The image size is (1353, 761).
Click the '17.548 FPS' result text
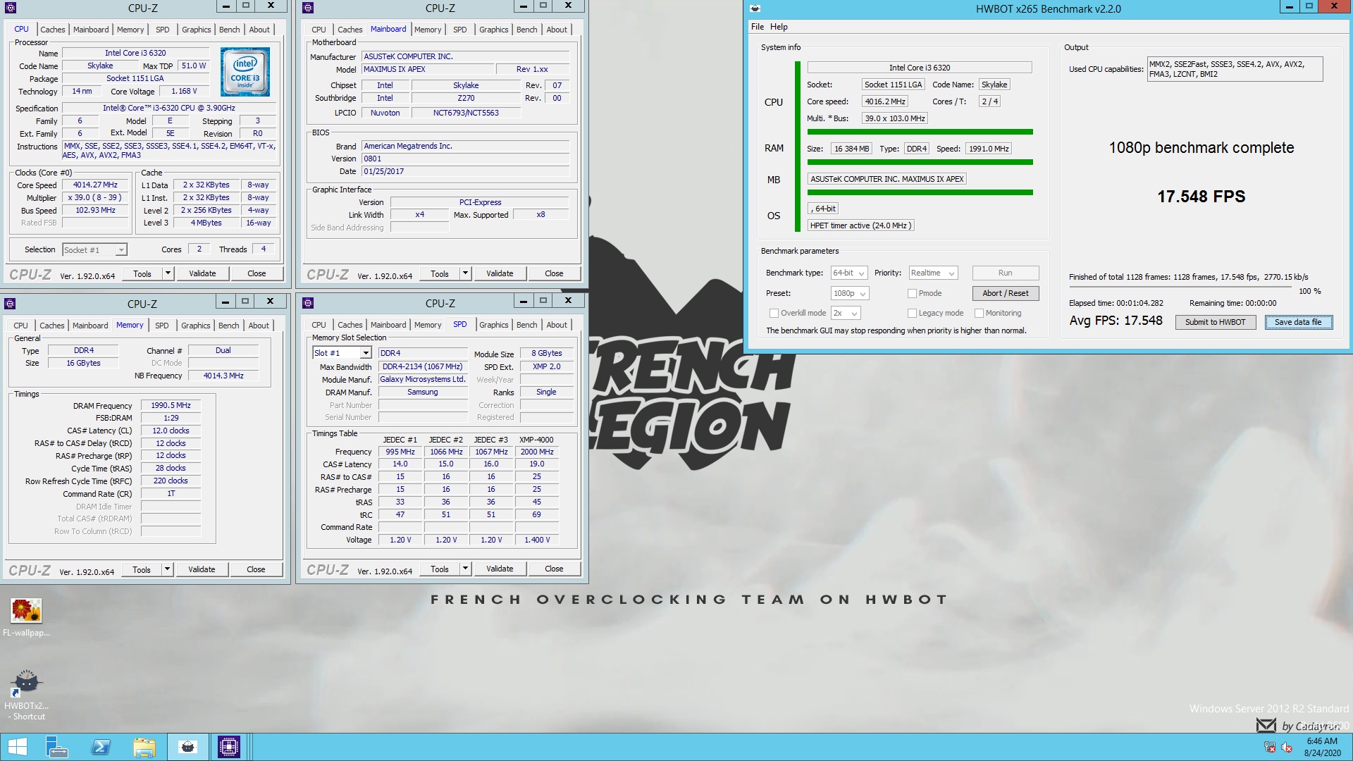click(x=1201, y=197)
